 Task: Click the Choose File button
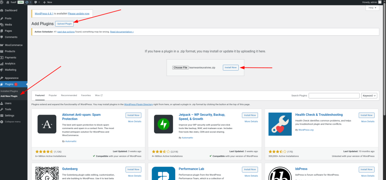tap(180, 68)
